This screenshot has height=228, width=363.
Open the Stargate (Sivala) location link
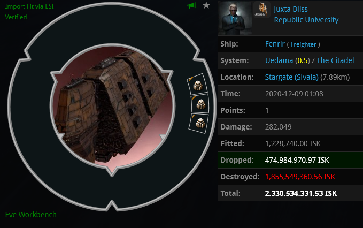(x=291, y=77)
